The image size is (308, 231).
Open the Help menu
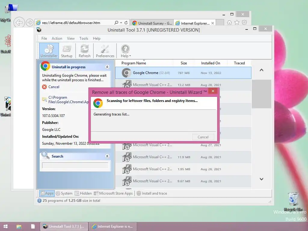pyautogui.click(x=97, y=38)
